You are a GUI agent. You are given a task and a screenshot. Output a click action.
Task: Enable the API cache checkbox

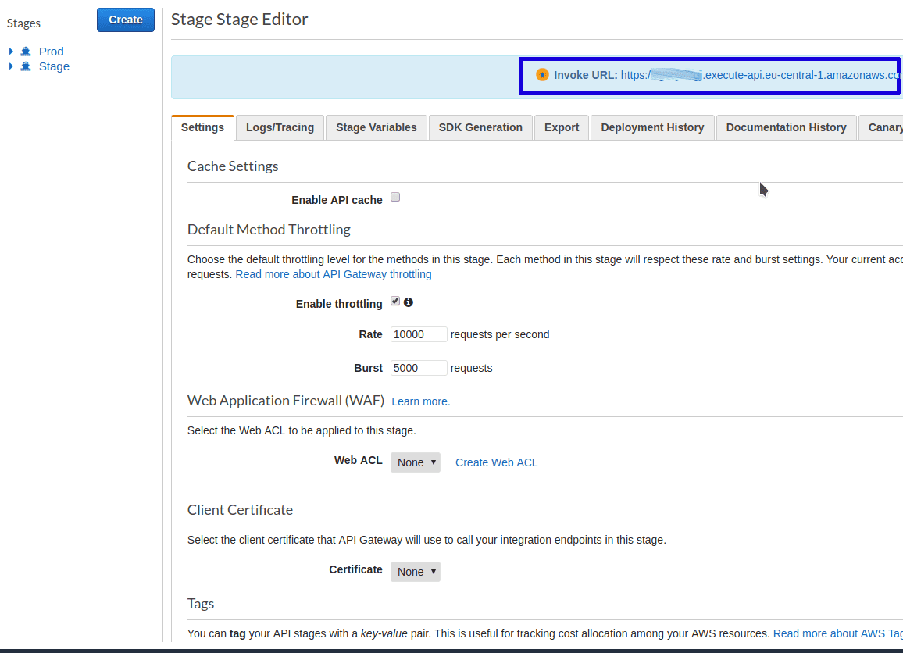(x=395, y=198)
